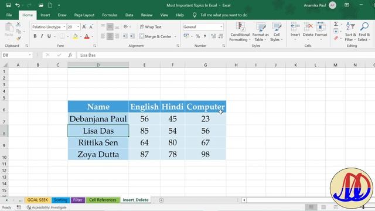Click the Decrease Decimal icon
375x211 pixels.
(220, 36)
